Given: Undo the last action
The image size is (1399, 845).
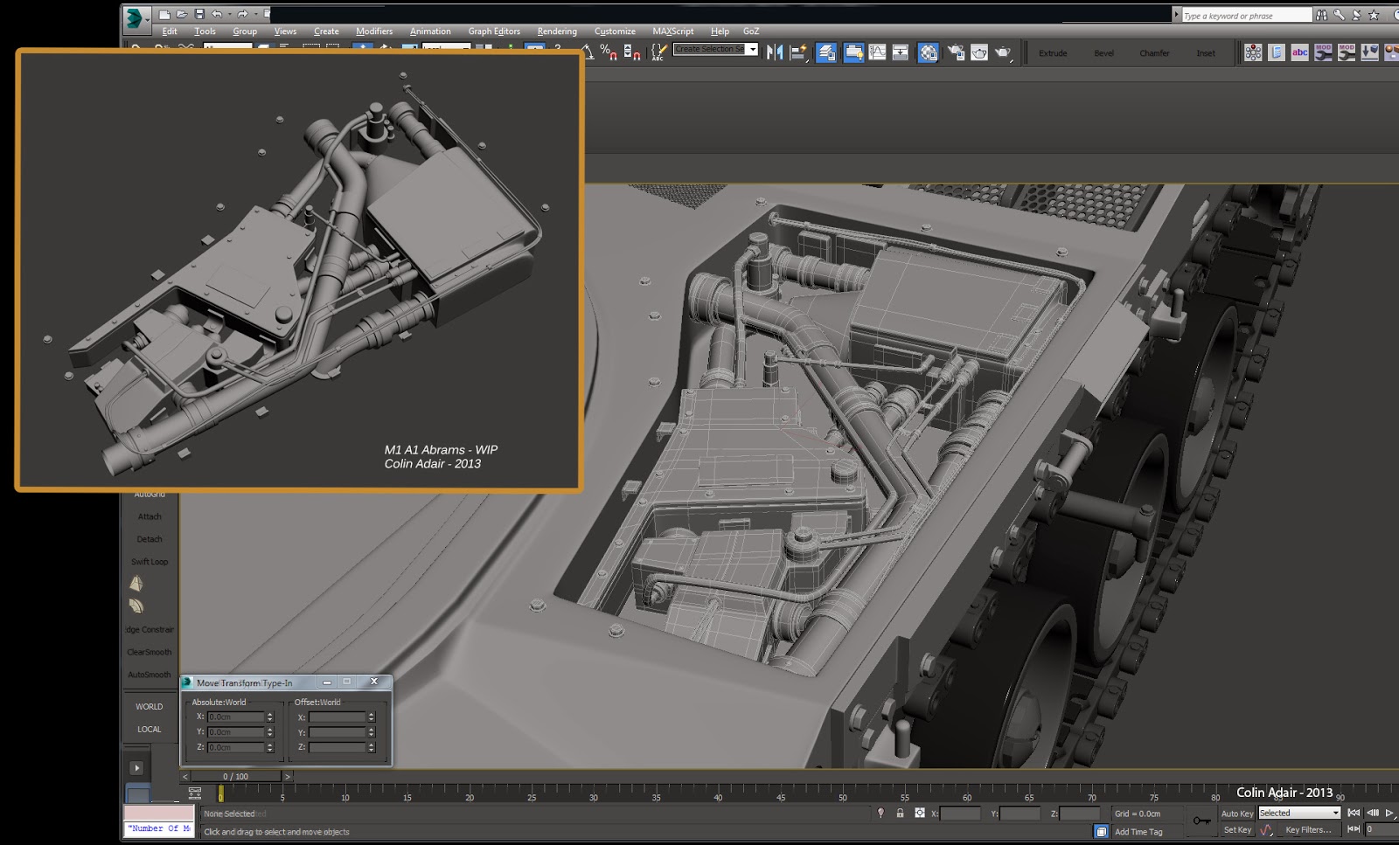Looking at the screenshot, I should (x=216, y=15).
